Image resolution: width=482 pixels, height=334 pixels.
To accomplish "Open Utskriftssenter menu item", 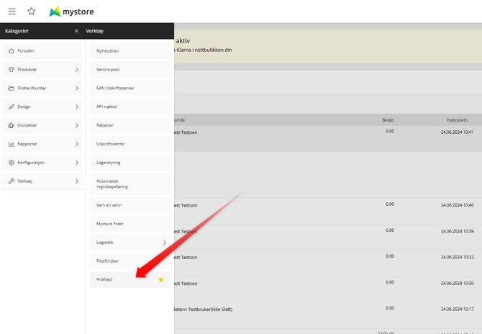I will [x=130, y=144].
